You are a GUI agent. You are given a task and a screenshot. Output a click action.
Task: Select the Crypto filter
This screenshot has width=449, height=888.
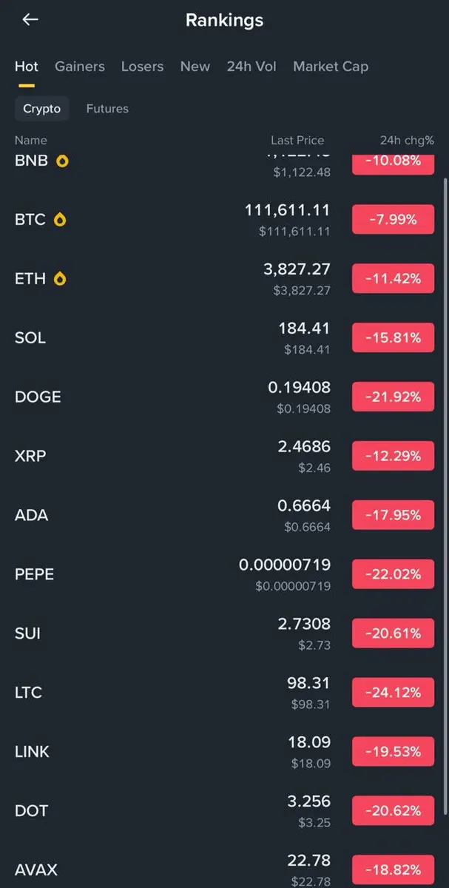(42, 109)
